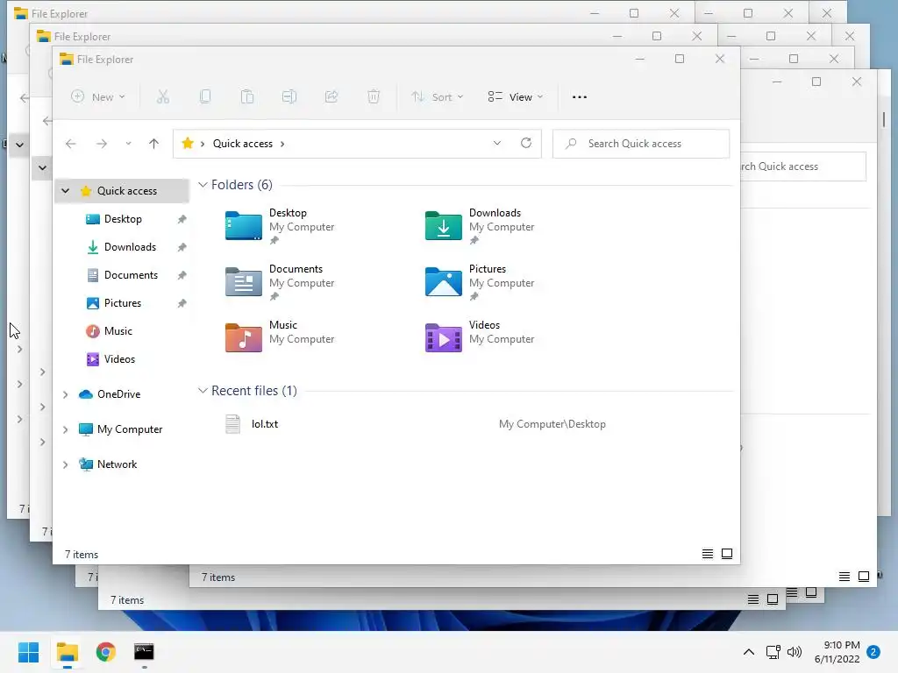Collapse the Recent files (1) group
This screenshot has width=898, height=673.
203,390
